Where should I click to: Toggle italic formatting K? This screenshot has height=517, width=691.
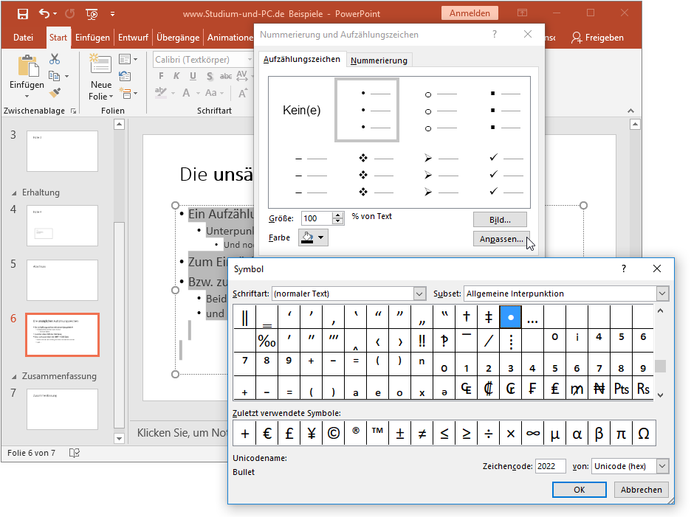[x=176, y=76]
